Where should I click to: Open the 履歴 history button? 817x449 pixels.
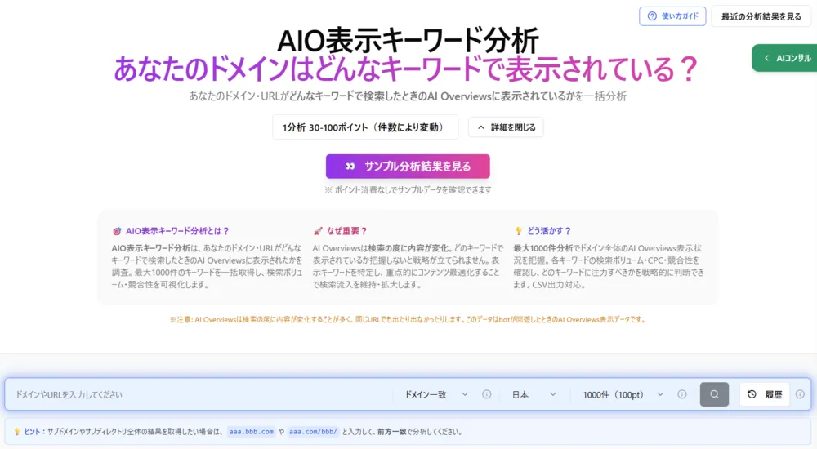click(765, 394)
